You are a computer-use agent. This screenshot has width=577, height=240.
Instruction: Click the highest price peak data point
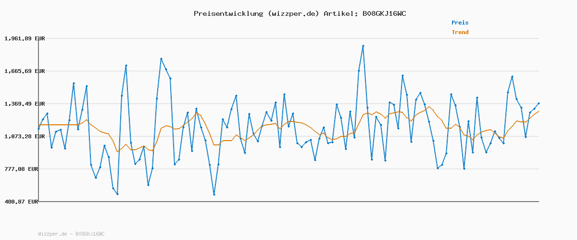click(363, 46)
